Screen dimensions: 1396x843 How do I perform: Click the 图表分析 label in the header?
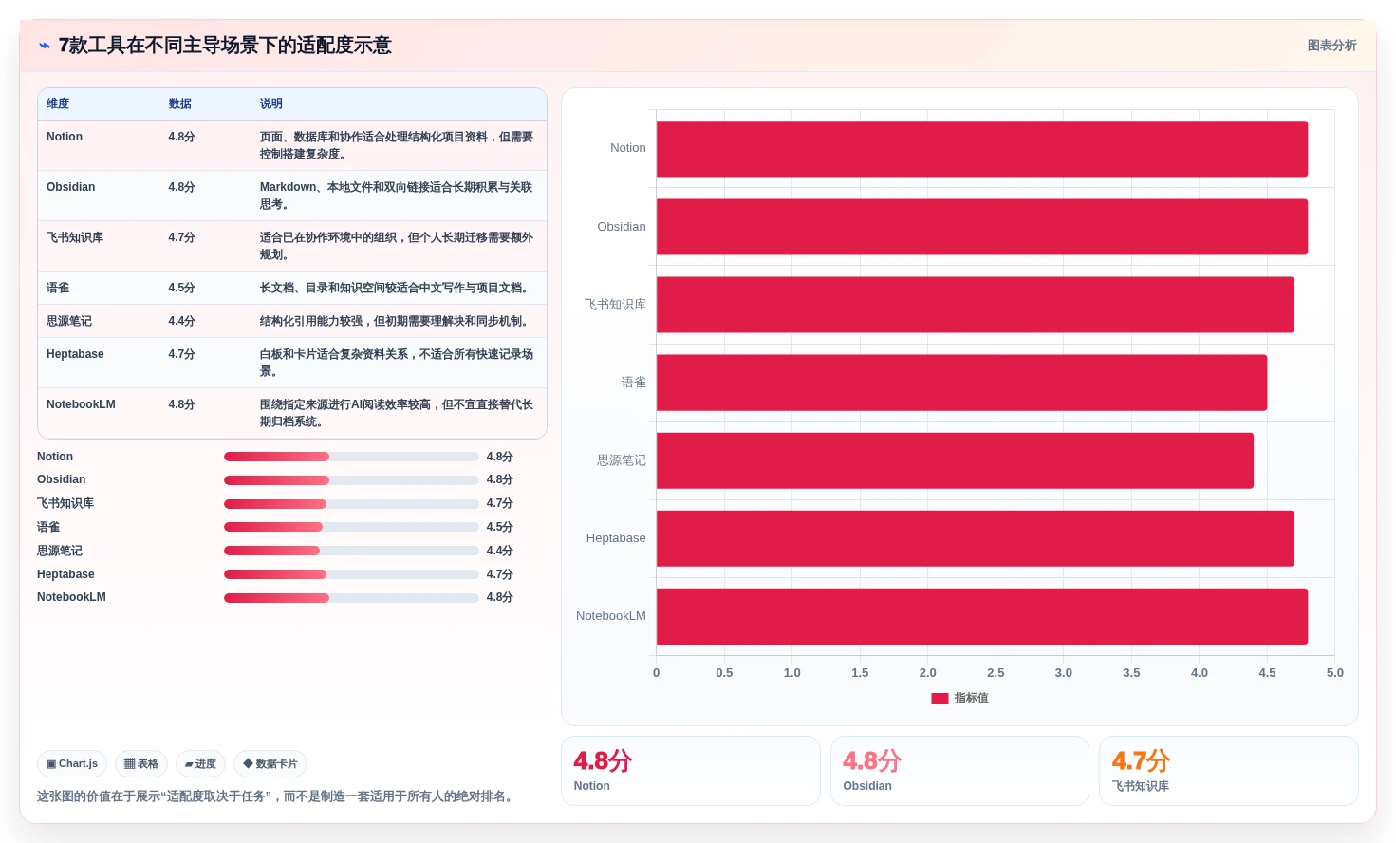1331,46
